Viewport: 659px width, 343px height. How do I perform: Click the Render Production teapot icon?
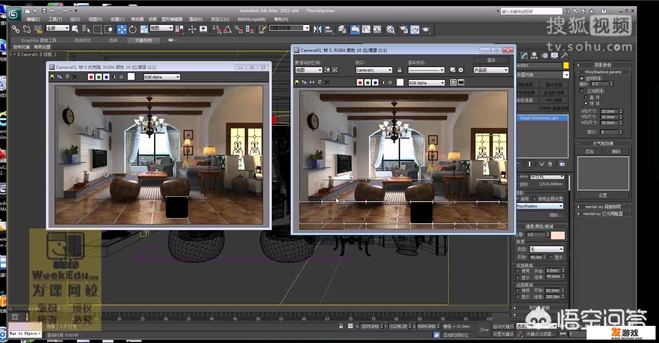pyautogui.click(x=426, y=29)
